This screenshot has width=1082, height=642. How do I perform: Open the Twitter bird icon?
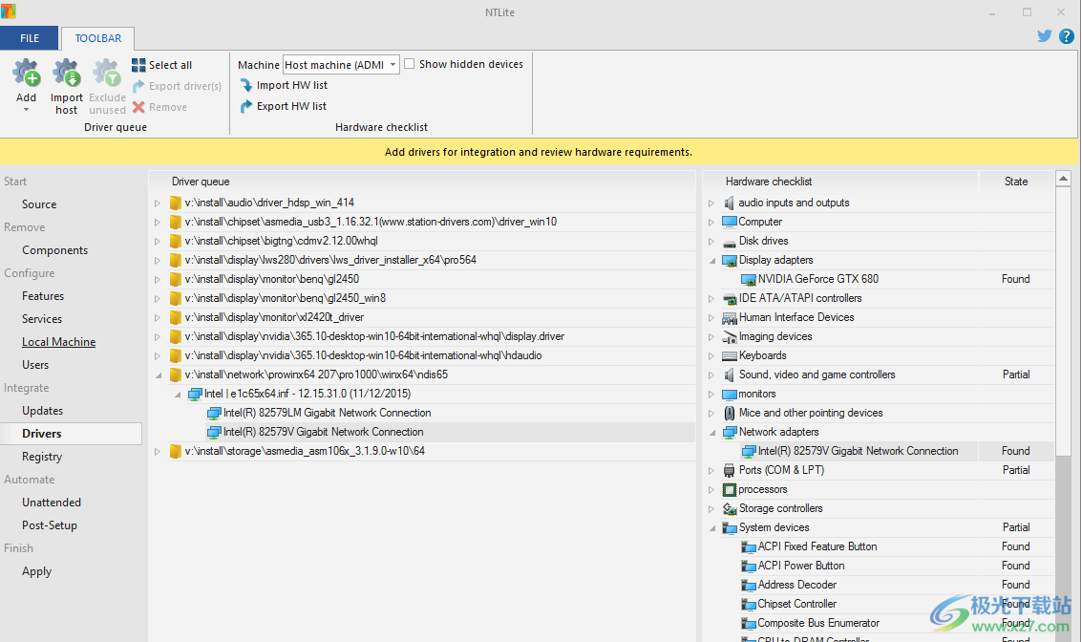[x=1045, y=36]
